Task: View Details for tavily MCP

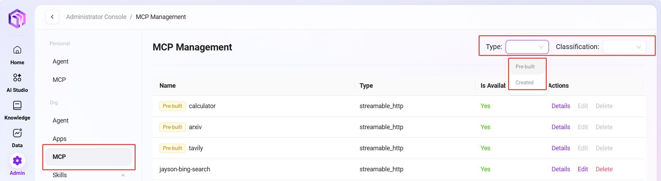Action: [x=561, y=148]
